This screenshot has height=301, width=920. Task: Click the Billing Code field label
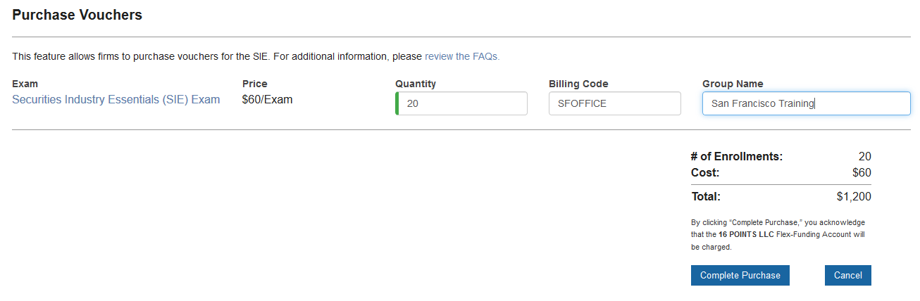tap(578, 84)
